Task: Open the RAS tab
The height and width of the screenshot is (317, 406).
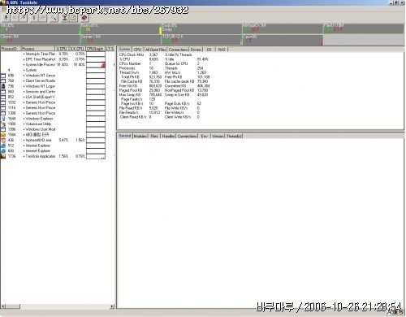Action: [222, 50]
